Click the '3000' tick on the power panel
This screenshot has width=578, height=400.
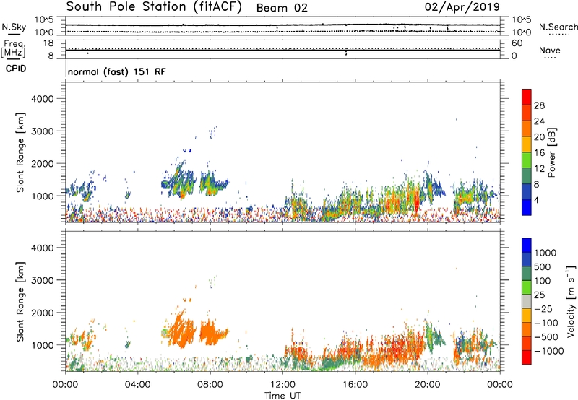point(42,131)
